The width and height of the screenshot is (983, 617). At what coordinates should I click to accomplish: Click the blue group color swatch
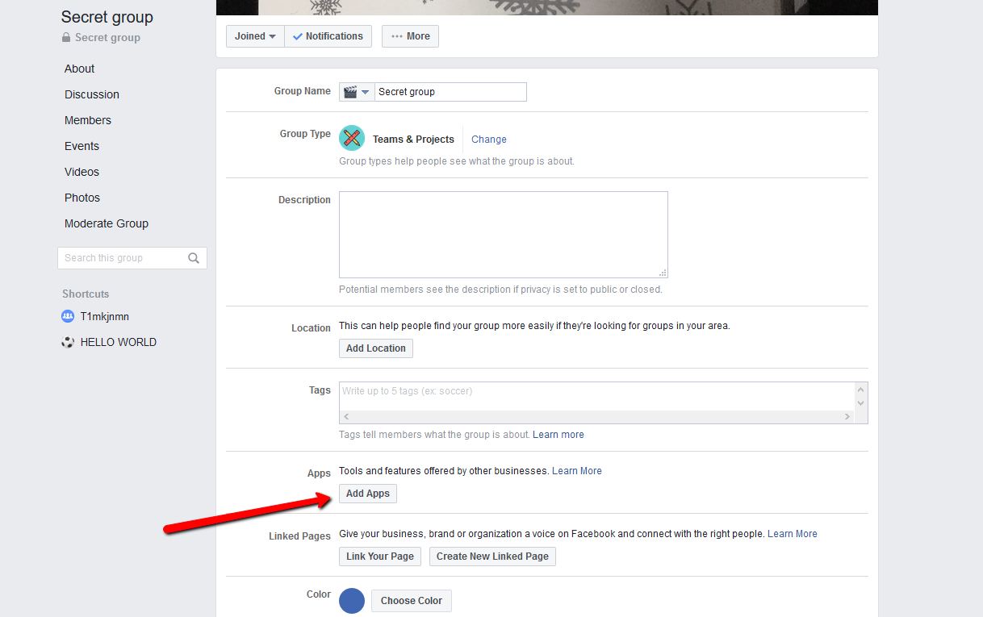tap(352, 601)
